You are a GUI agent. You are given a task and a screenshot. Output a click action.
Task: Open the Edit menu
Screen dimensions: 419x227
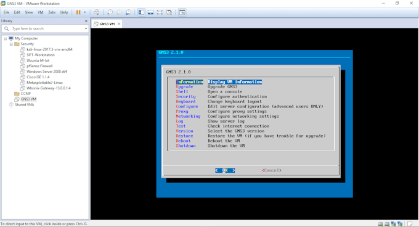click(x=17, y=12)
